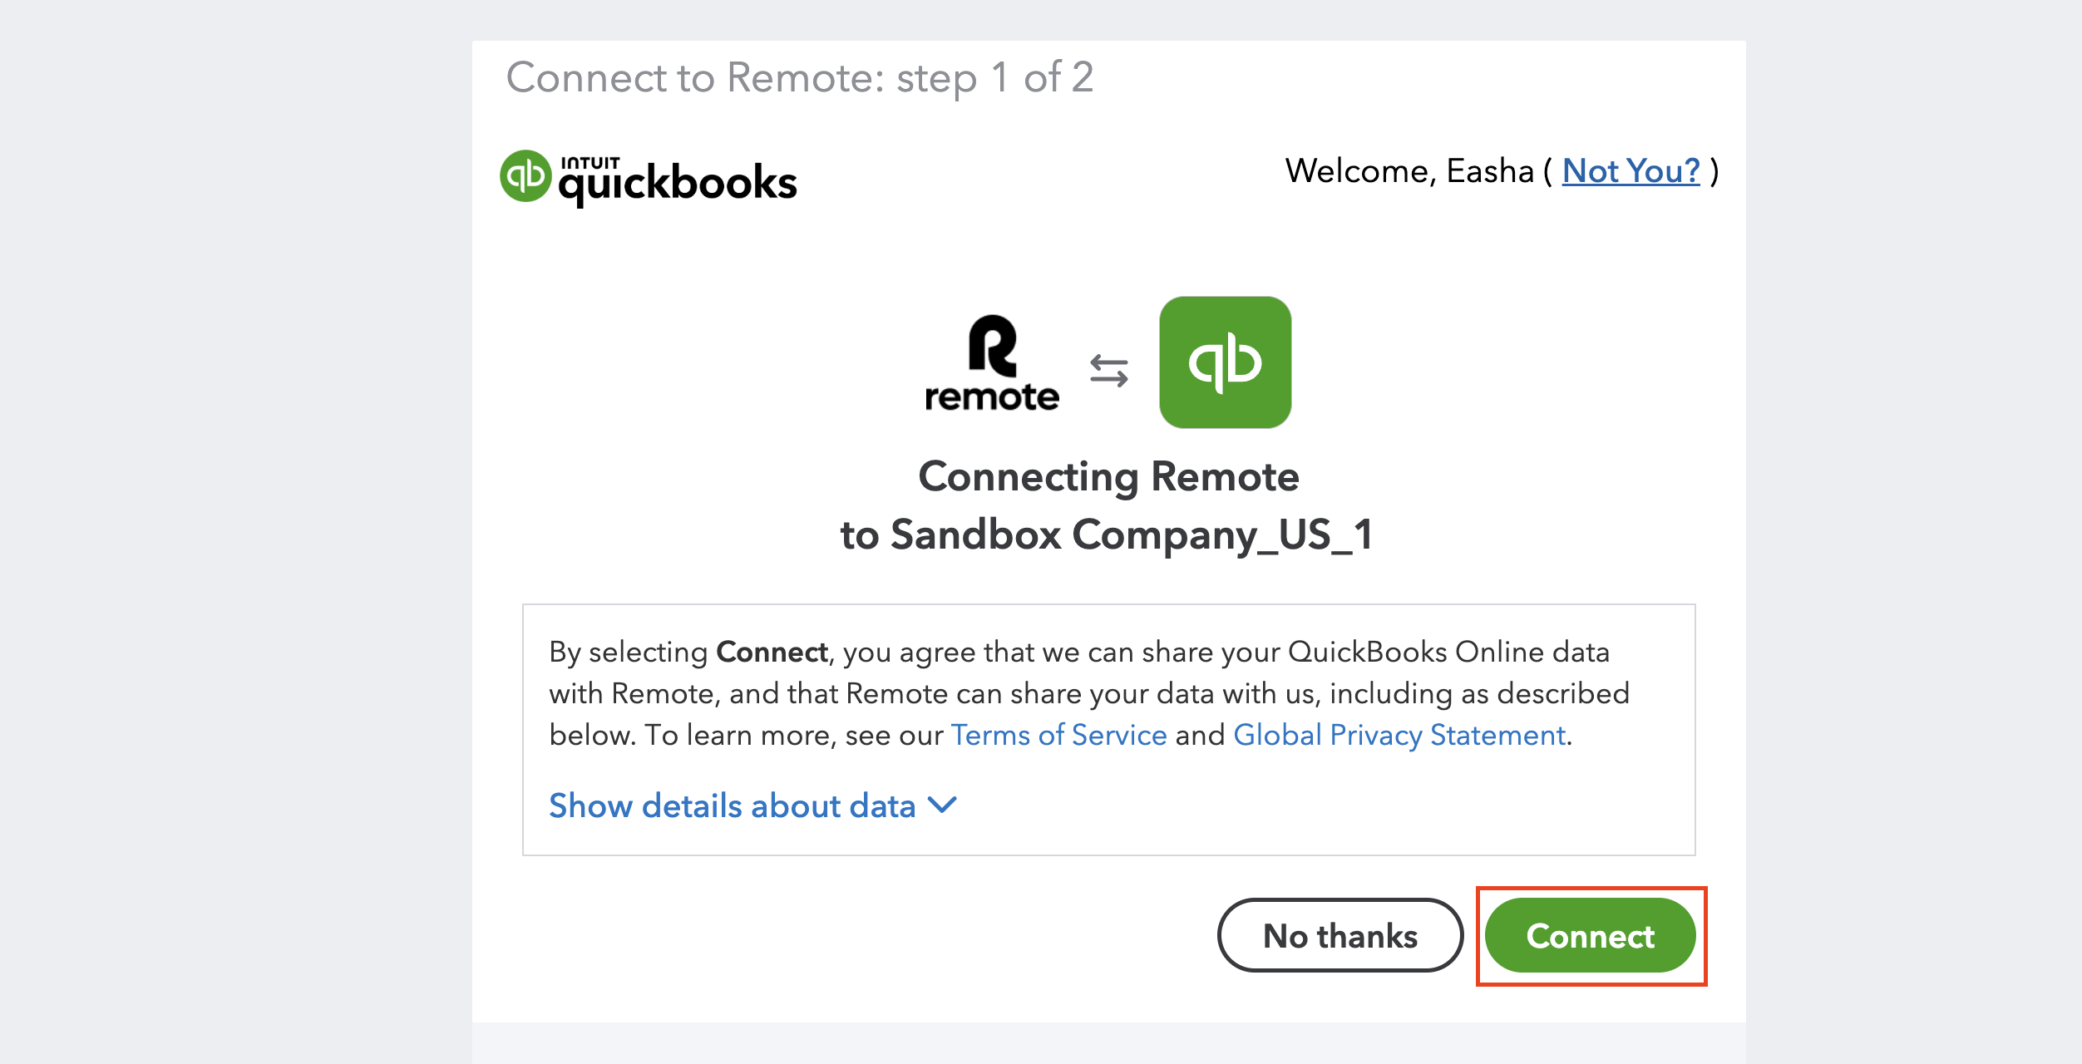2082x1064 pixels.
Task: Decline by clicking 'No thanks'
Action: pos(1340,935)
